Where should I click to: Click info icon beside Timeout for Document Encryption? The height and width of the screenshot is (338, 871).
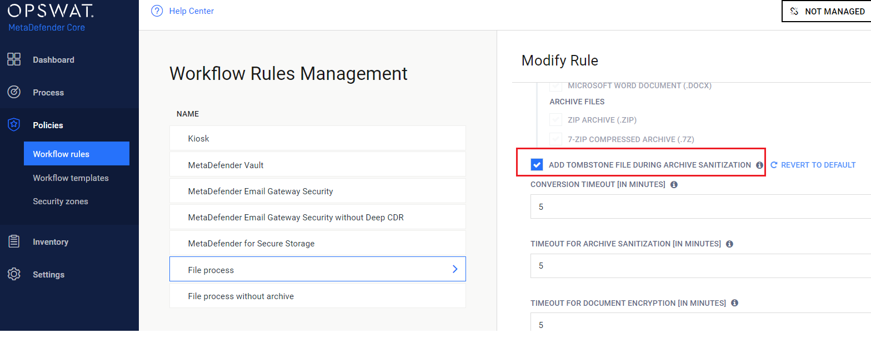pos(734,303)
